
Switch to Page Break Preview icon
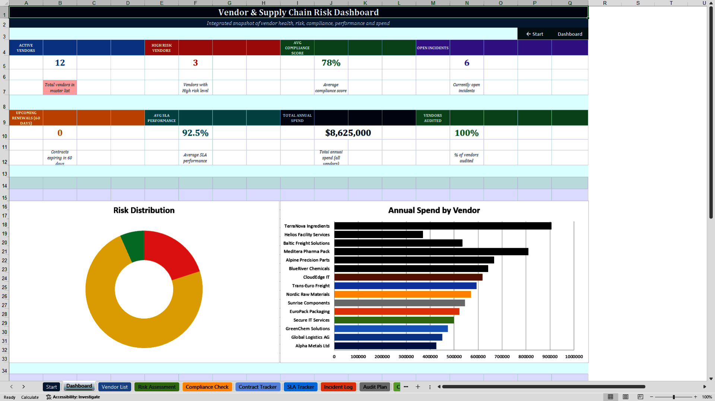(x=641, y=397)
